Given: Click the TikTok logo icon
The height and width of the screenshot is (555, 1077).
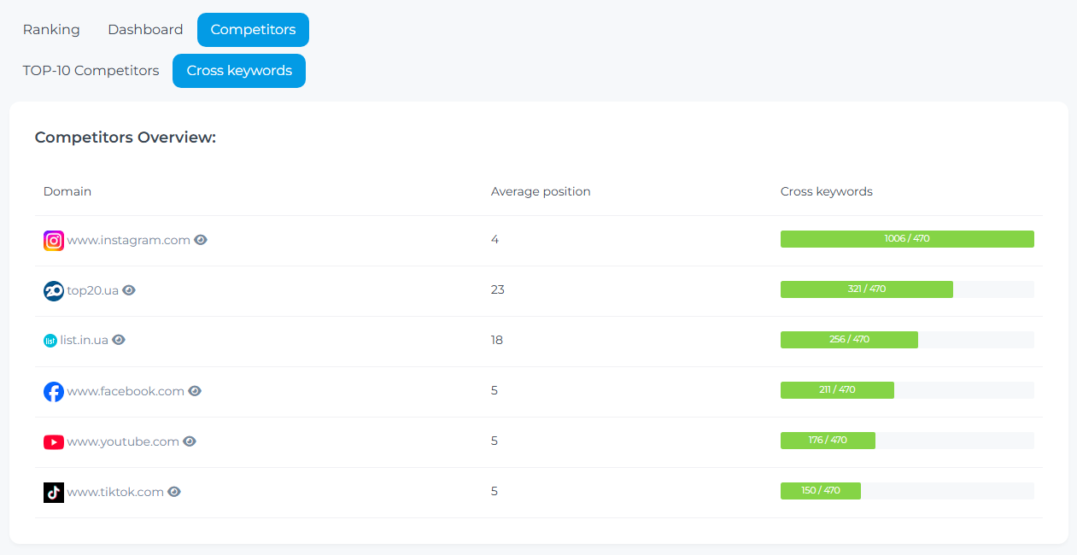Looking at the screenshot, I should click(54, 493).
